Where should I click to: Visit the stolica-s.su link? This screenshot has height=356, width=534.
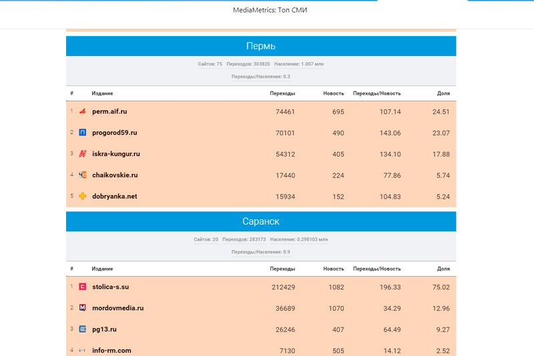click(110, 287)
